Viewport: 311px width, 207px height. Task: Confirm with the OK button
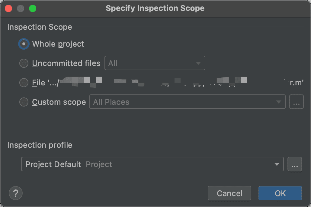click(280, 193)
